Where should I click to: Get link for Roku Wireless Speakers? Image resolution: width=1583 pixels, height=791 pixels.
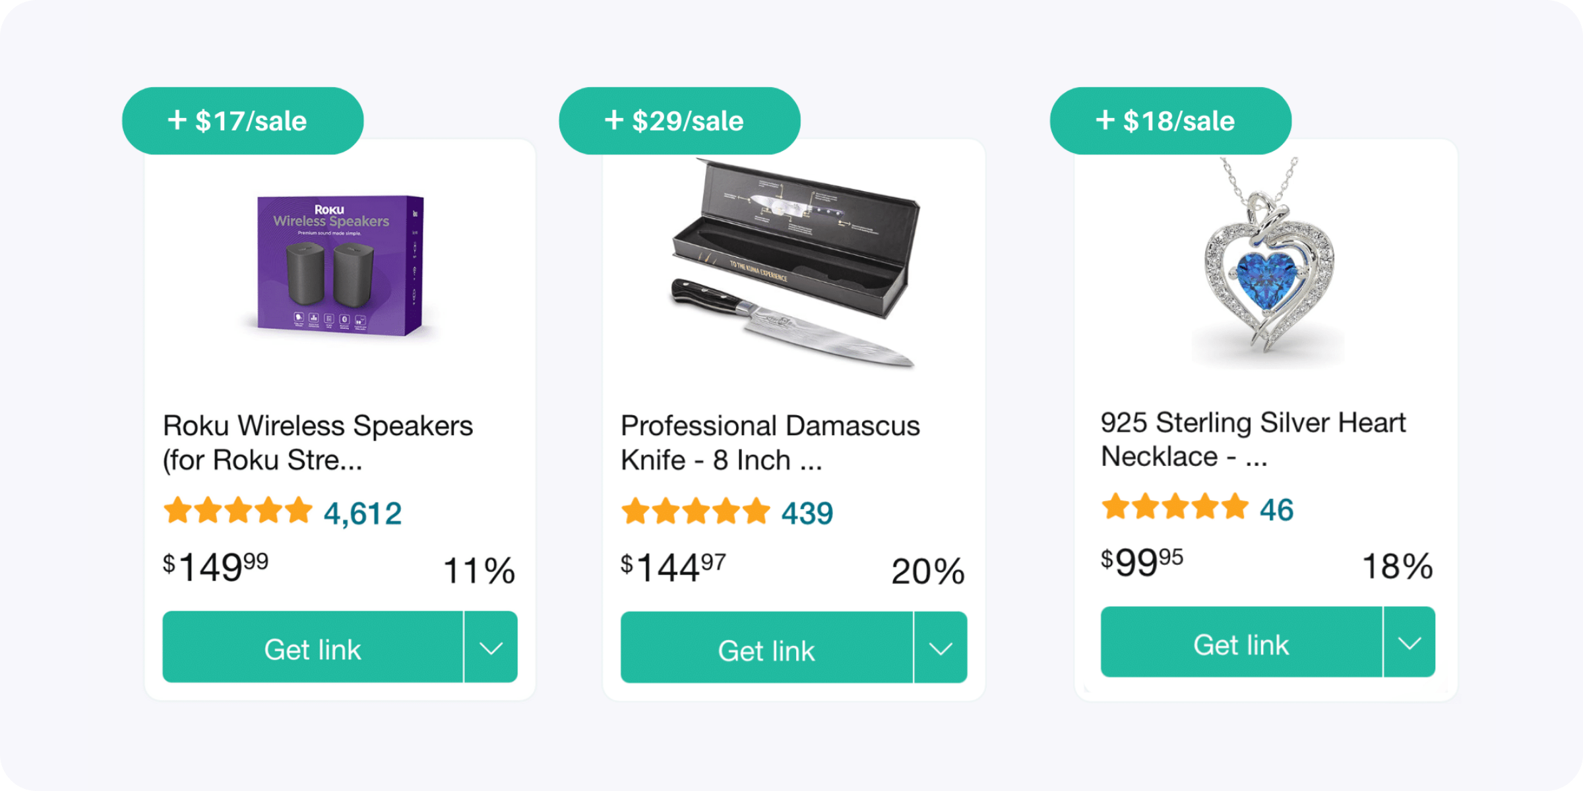coord(313,649)
